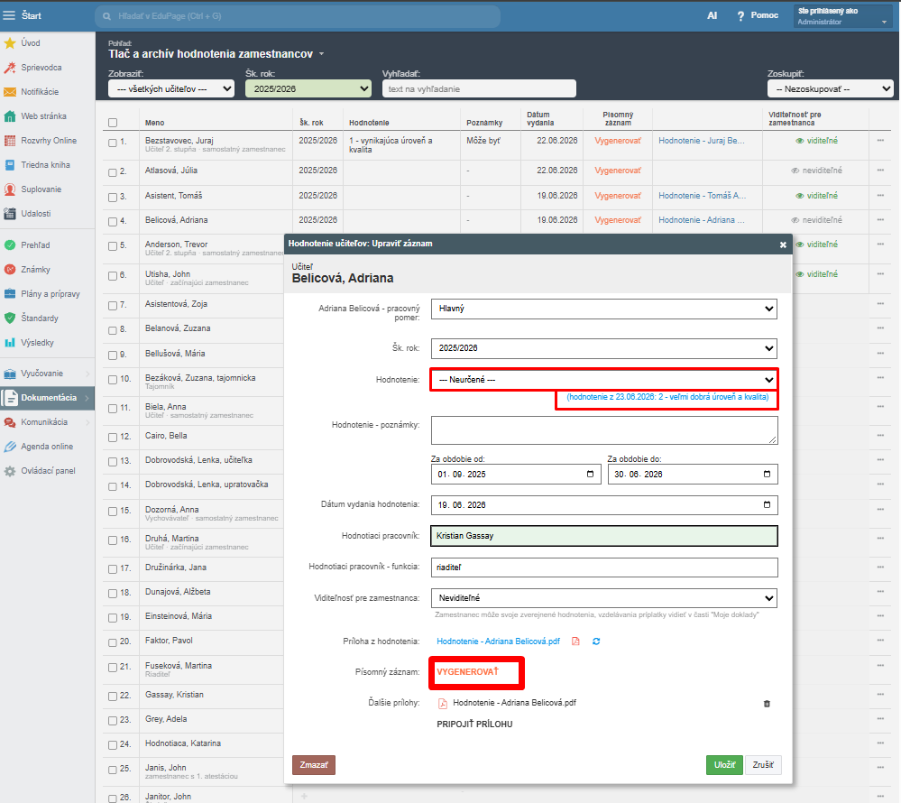Screen dimensions: 901x803
Task: Expand the Viditeľnosť pre zamestnanca dropdown
Action: point(604,598)
